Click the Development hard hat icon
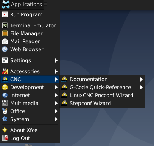 pos(5,87)
